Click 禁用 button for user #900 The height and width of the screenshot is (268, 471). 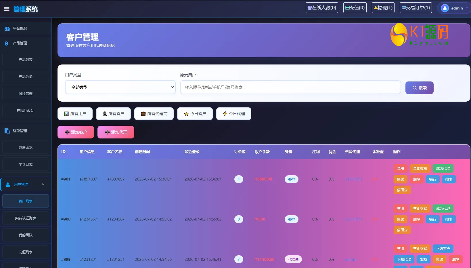point(400,208)
